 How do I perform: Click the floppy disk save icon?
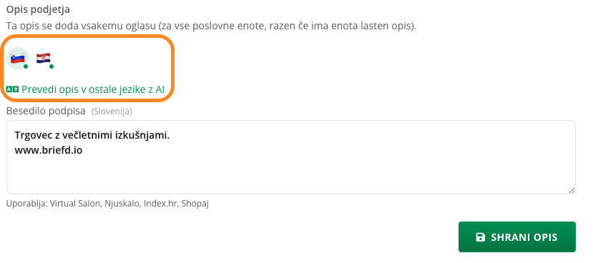480,237
